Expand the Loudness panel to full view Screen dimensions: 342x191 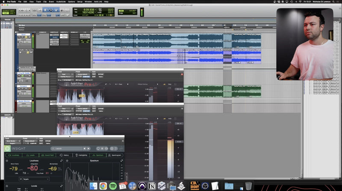pos(61,161)
